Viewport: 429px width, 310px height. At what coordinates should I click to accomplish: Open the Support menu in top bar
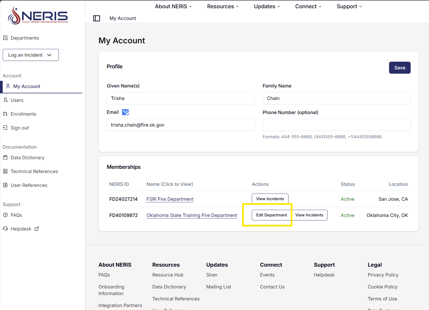point(349,6)
